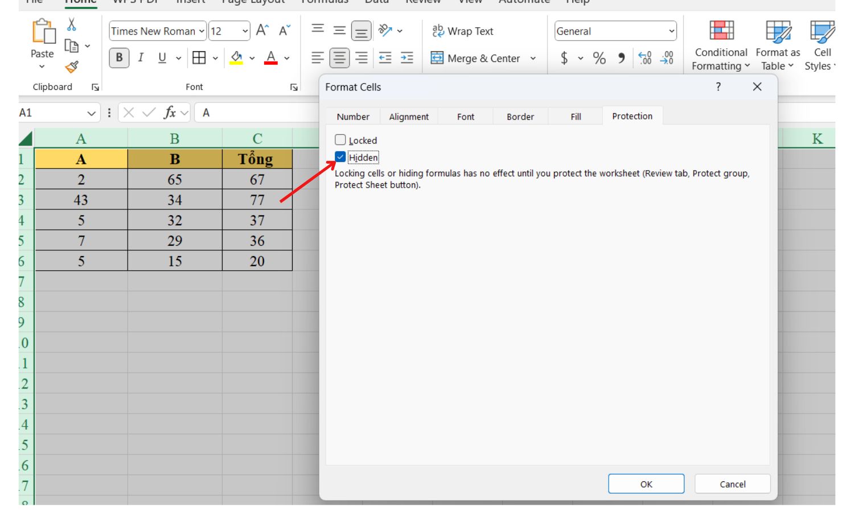The height and width of the screenshot is (512, 854).
Task: Click inside the formula bar
Action: click(256, 112)
